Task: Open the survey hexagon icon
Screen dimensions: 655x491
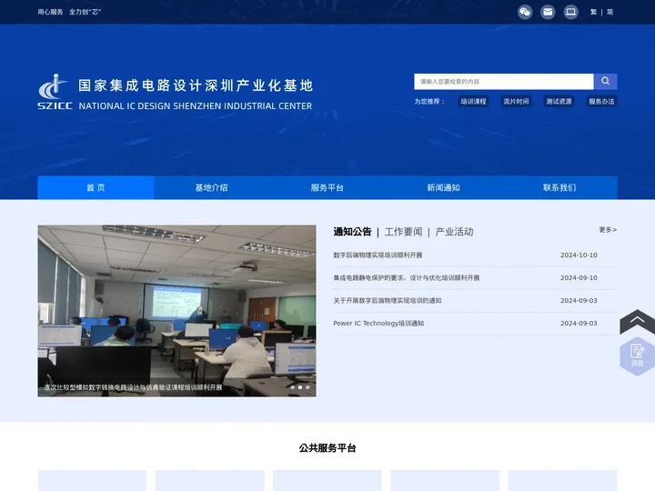Action: [637, 356]
